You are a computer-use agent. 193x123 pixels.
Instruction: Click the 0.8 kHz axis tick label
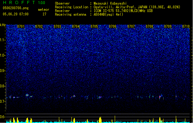[x=3, y=86]
